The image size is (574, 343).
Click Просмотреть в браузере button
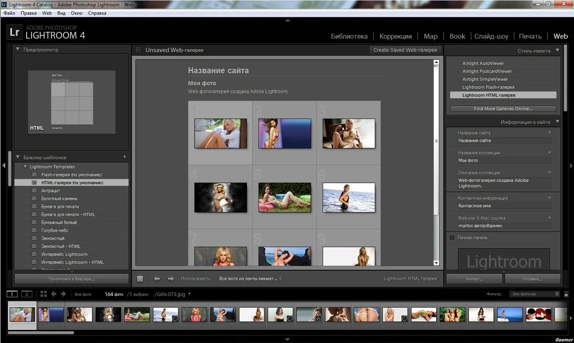72,279
